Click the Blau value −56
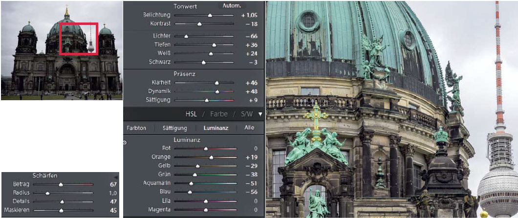This screenshot has height=218, width=518. pos(251,192)
